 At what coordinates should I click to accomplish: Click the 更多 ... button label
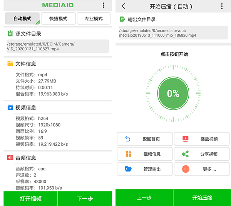[x=209, y=169]
